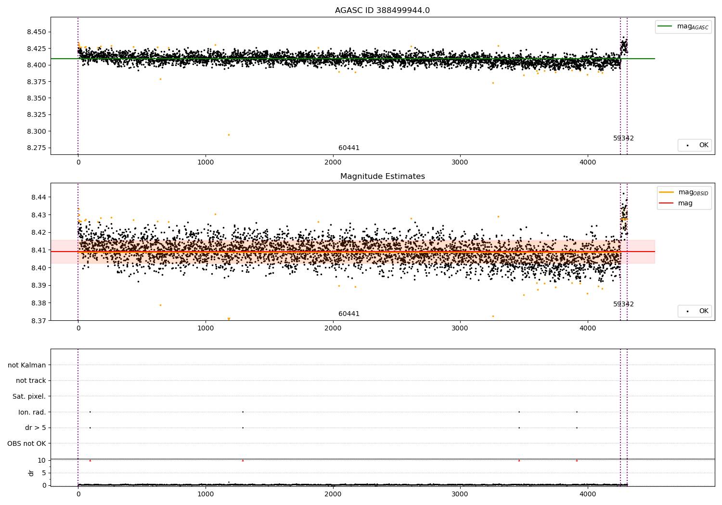Image resolution: width=722 pixels, height=505 pixels.
Task: Click the 'Magnitude Estimates' subplot title
Action: tap(382, 177)
